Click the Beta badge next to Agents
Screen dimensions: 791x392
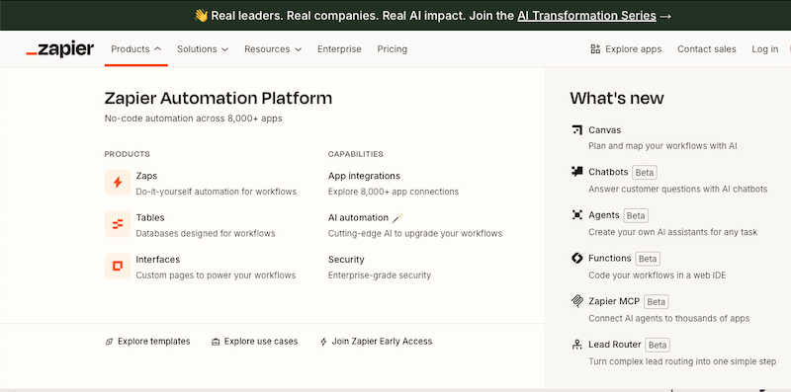point(636,215)
